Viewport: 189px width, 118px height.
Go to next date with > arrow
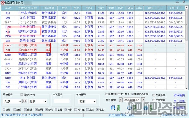pyautogui.click(x=143, y=100)
